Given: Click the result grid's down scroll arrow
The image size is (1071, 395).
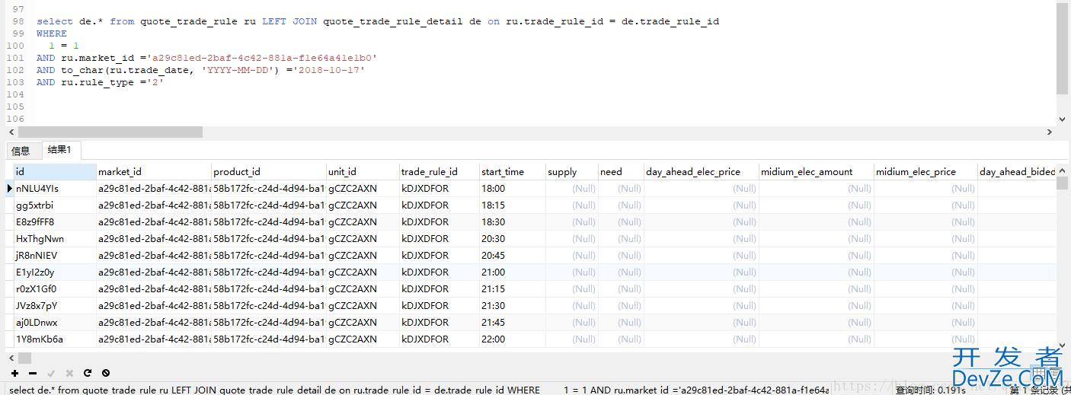Looking at the screenshot, I should tap(1063, 345).
